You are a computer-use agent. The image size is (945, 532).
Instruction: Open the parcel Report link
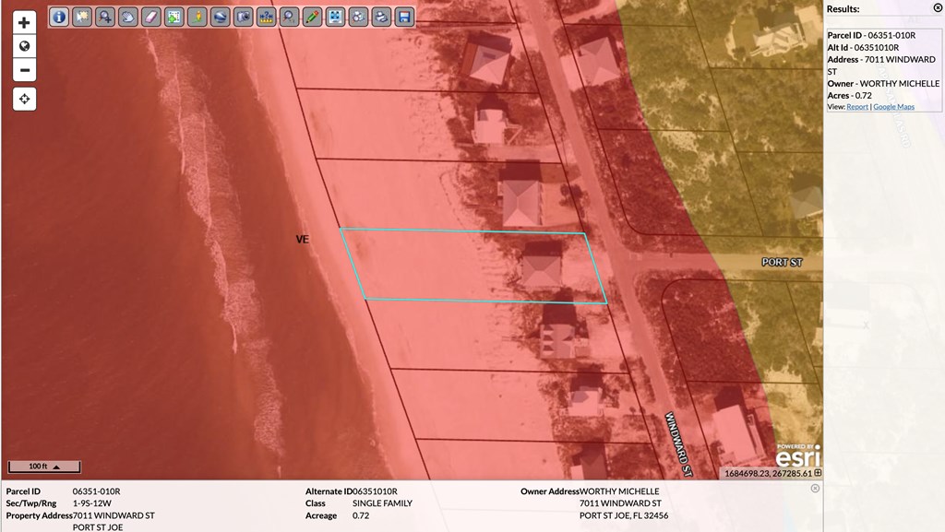point(857,107)
